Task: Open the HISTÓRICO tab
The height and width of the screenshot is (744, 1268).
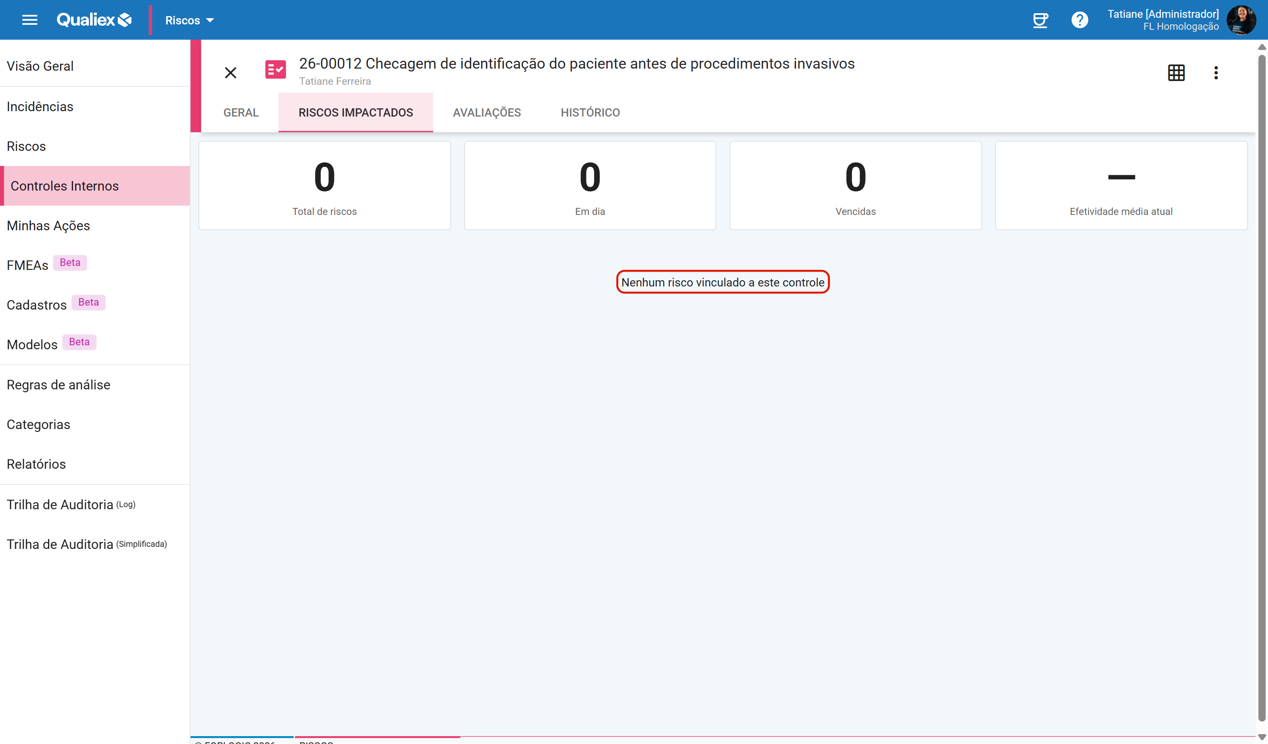Action: (590, 112)
